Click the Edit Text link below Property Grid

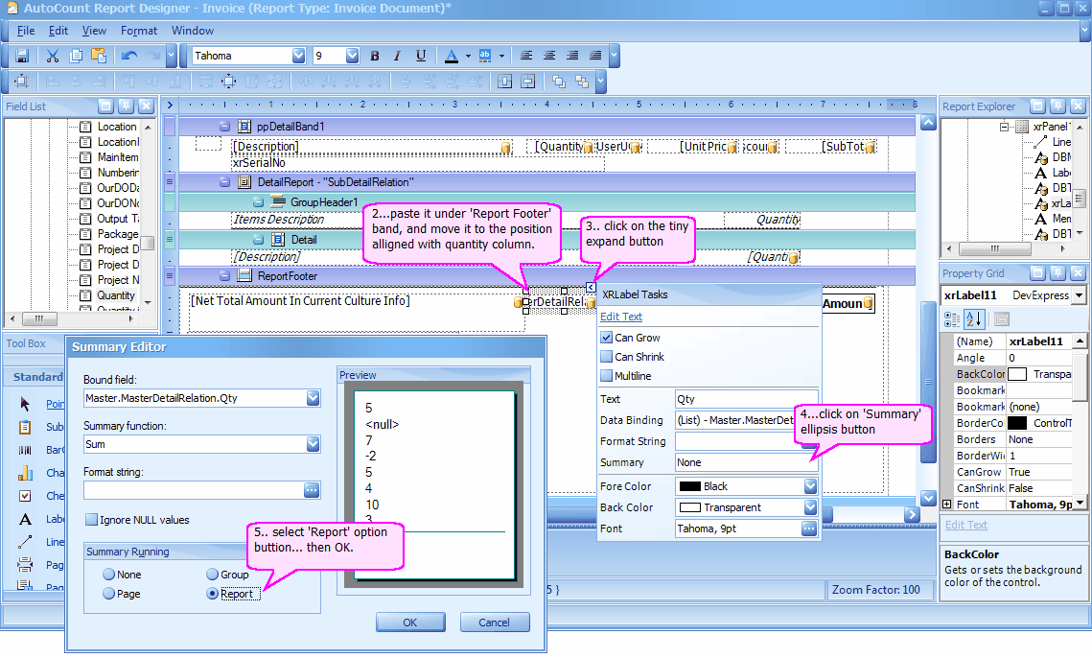(966, 525)
